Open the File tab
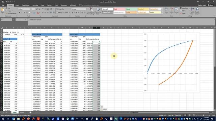The width and height of the screenshot is (216, 121). [x=3, y=5]
